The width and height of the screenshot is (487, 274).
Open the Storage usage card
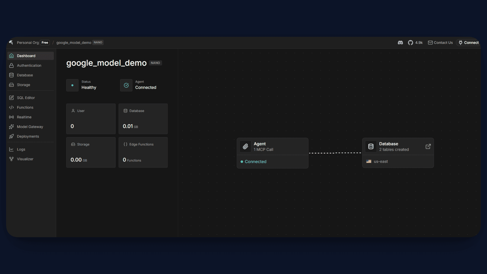(91, 152)
